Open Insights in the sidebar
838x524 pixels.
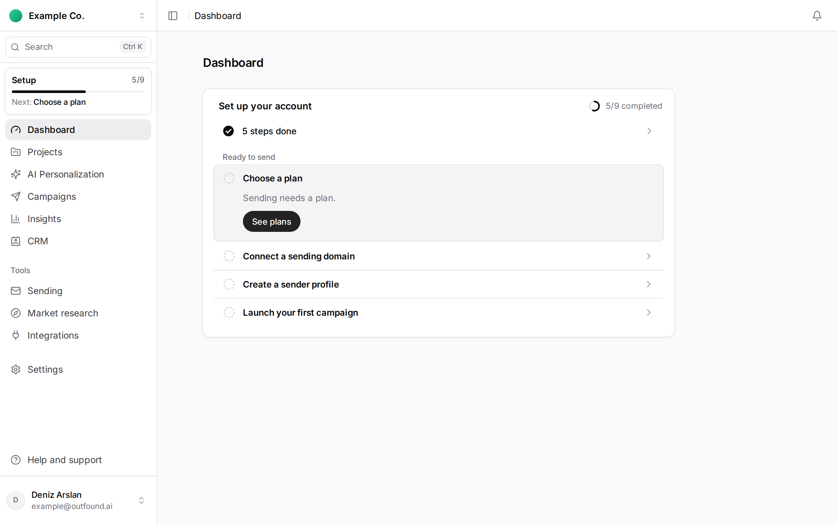pos(78,219)
